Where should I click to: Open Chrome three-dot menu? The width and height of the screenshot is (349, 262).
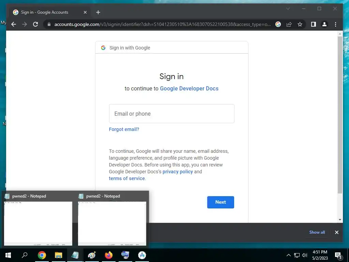(335, 24)
